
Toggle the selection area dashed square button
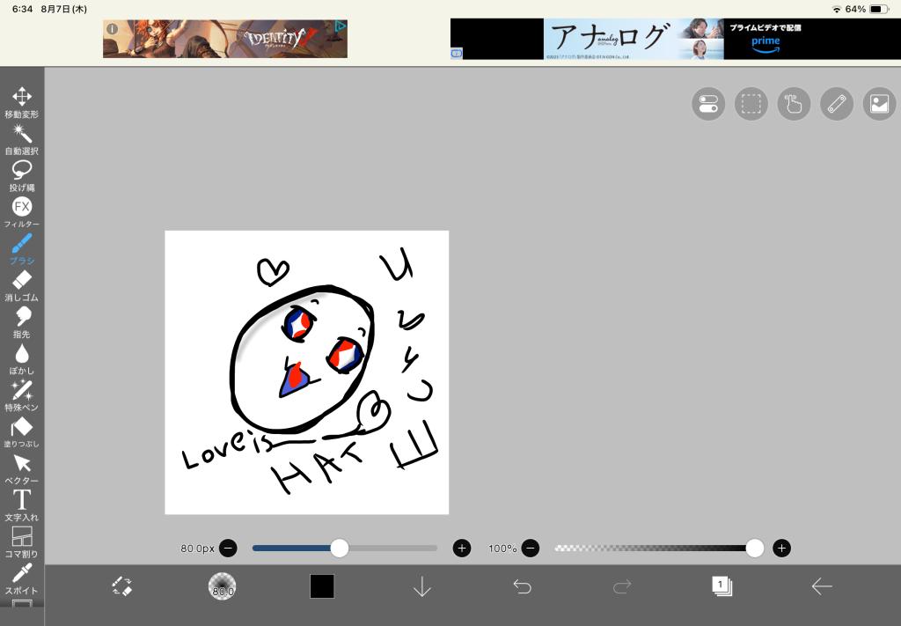click(751, 104)
